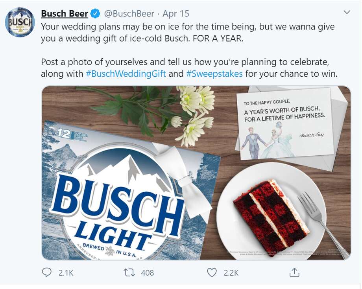The width and height of the screenshot is (362, 289).
Task: Expand the tweet options chevron
Action: pos(347,13)
